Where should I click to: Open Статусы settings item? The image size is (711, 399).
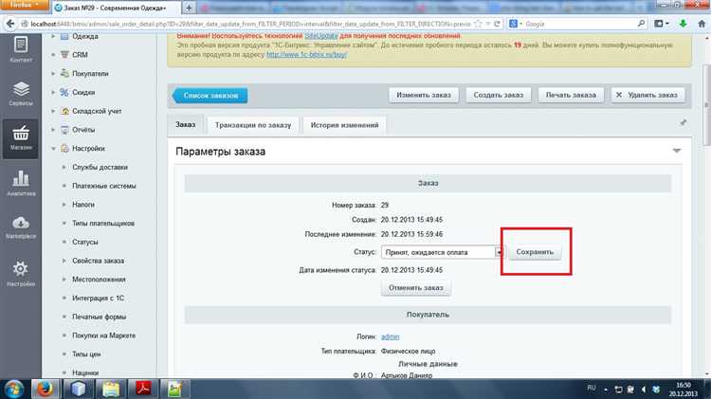coord(84,242)
